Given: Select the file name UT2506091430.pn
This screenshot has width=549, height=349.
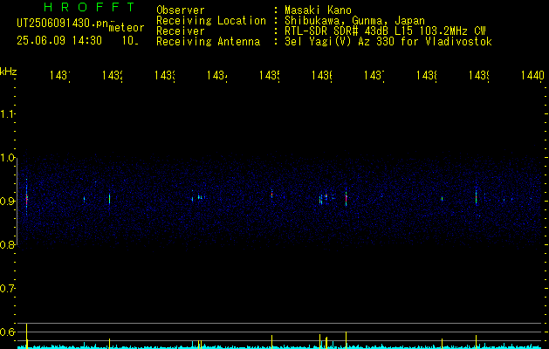Looking at the screenshot, I should [x=62, y=24].
